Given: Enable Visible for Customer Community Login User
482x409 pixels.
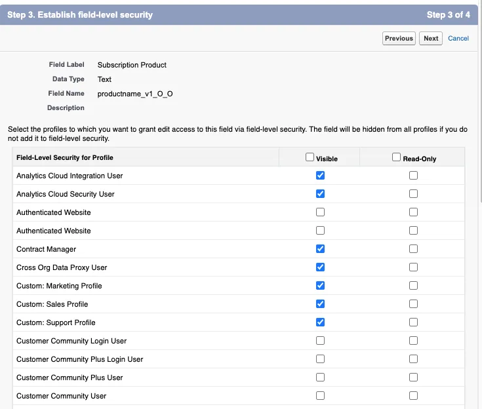Looking at the screenshot, I should coord(320,341).
